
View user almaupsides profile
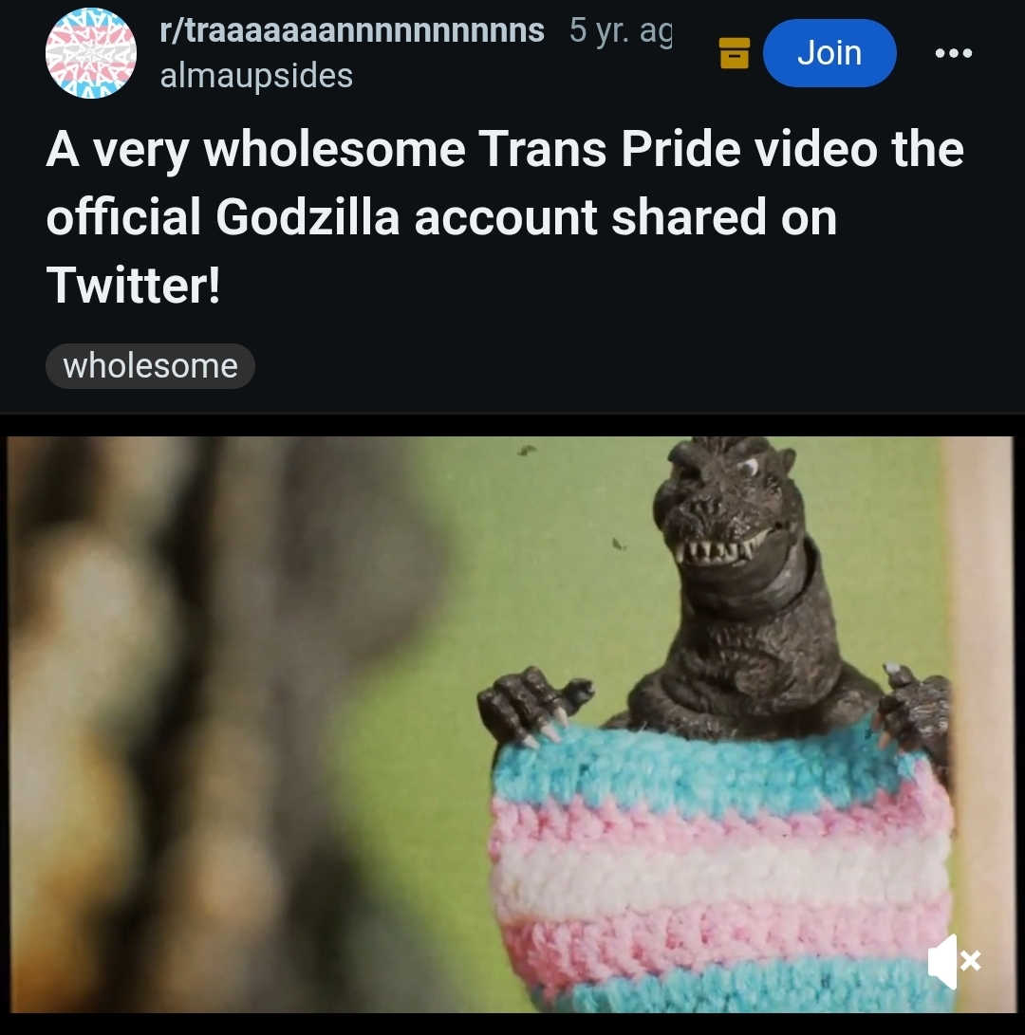click(256, 75)
